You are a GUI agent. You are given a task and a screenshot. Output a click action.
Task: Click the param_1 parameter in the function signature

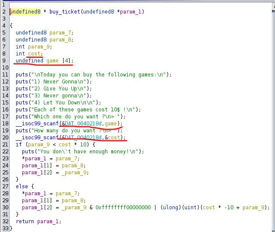tap(132, 11)
